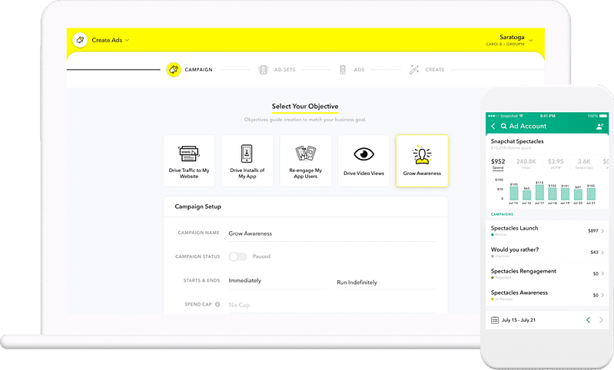614x370 pixels.
Task: Click the Spend Cap info icon
Action: pos(217,304)
